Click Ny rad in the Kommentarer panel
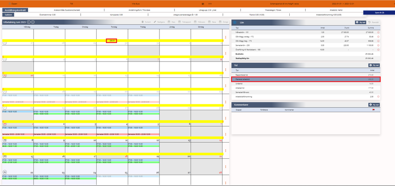The height and width of the screenshot is (186, 395). click(374, 105)
